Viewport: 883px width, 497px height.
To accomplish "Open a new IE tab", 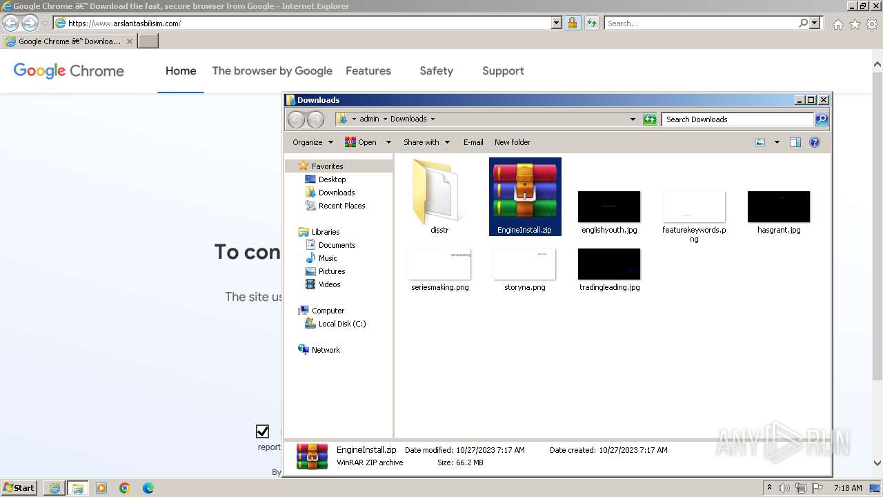I will pos(148,41).
